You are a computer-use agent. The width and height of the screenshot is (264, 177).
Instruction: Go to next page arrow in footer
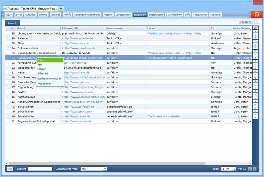(x=254, y=169)
